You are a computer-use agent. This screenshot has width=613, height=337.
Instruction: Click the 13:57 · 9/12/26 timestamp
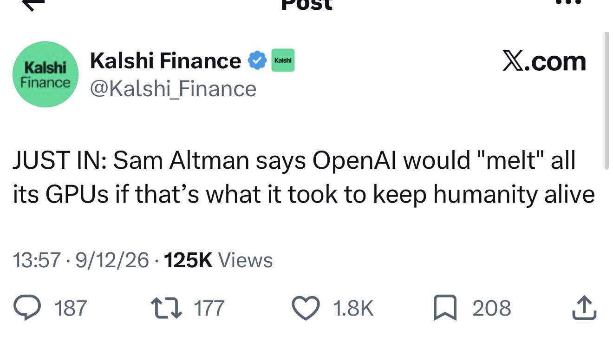(x=82, y=260)
